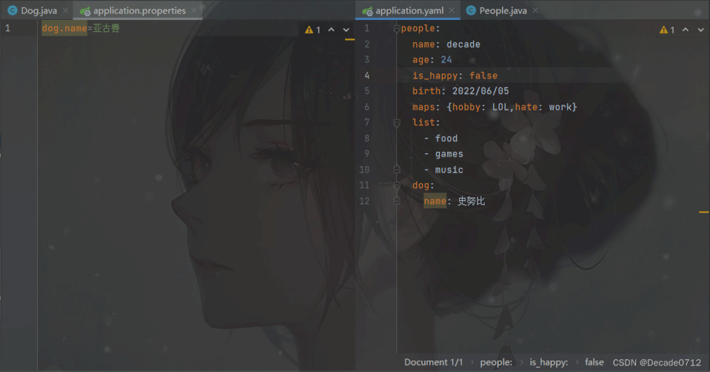710x372 pixels.
Task: Click the application.yaml Spring file icon
Action: (367, 11)
